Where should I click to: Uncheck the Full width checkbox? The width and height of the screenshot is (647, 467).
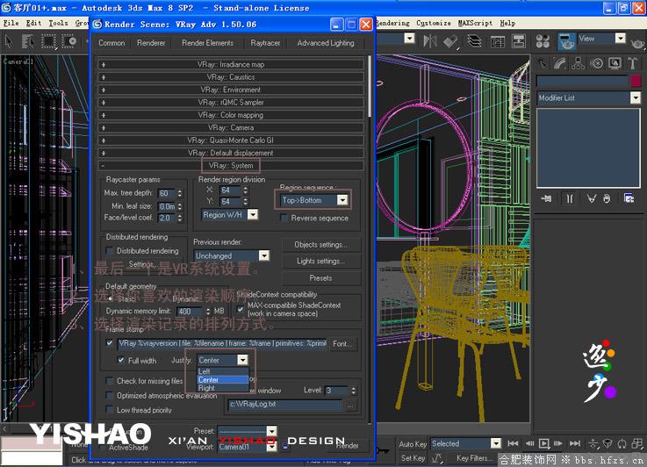(120, 360)
